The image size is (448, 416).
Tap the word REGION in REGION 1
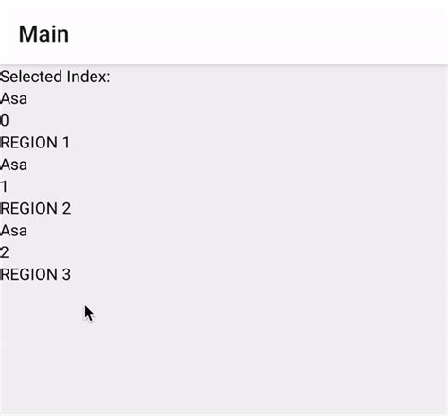29,143
